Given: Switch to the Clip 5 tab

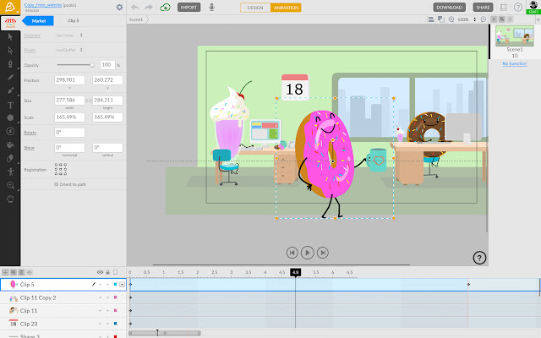Looking at the screenshot, I should [x=74, y=19].
